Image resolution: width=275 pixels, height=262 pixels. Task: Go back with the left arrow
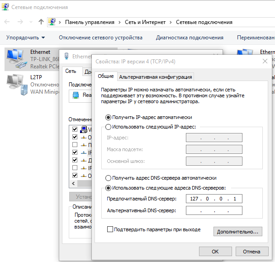7,22
